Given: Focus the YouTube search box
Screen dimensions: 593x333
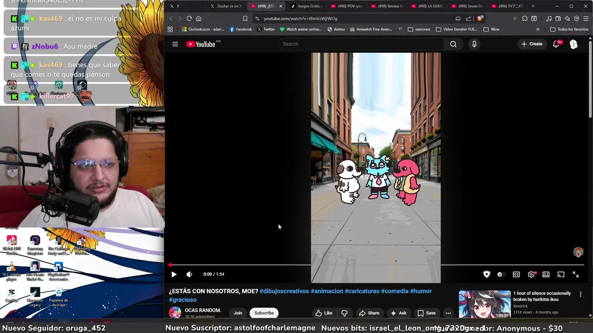Looking at the screenshot, I should [x=360, y=44].
